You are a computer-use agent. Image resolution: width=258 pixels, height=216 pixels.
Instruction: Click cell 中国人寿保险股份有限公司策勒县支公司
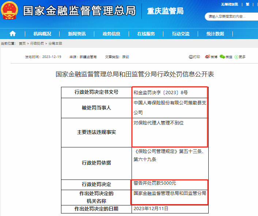point(170,108)
